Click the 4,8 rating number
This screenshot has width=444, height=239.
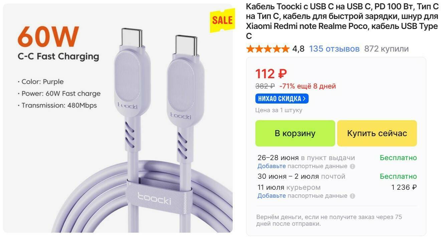coord(298,49)
